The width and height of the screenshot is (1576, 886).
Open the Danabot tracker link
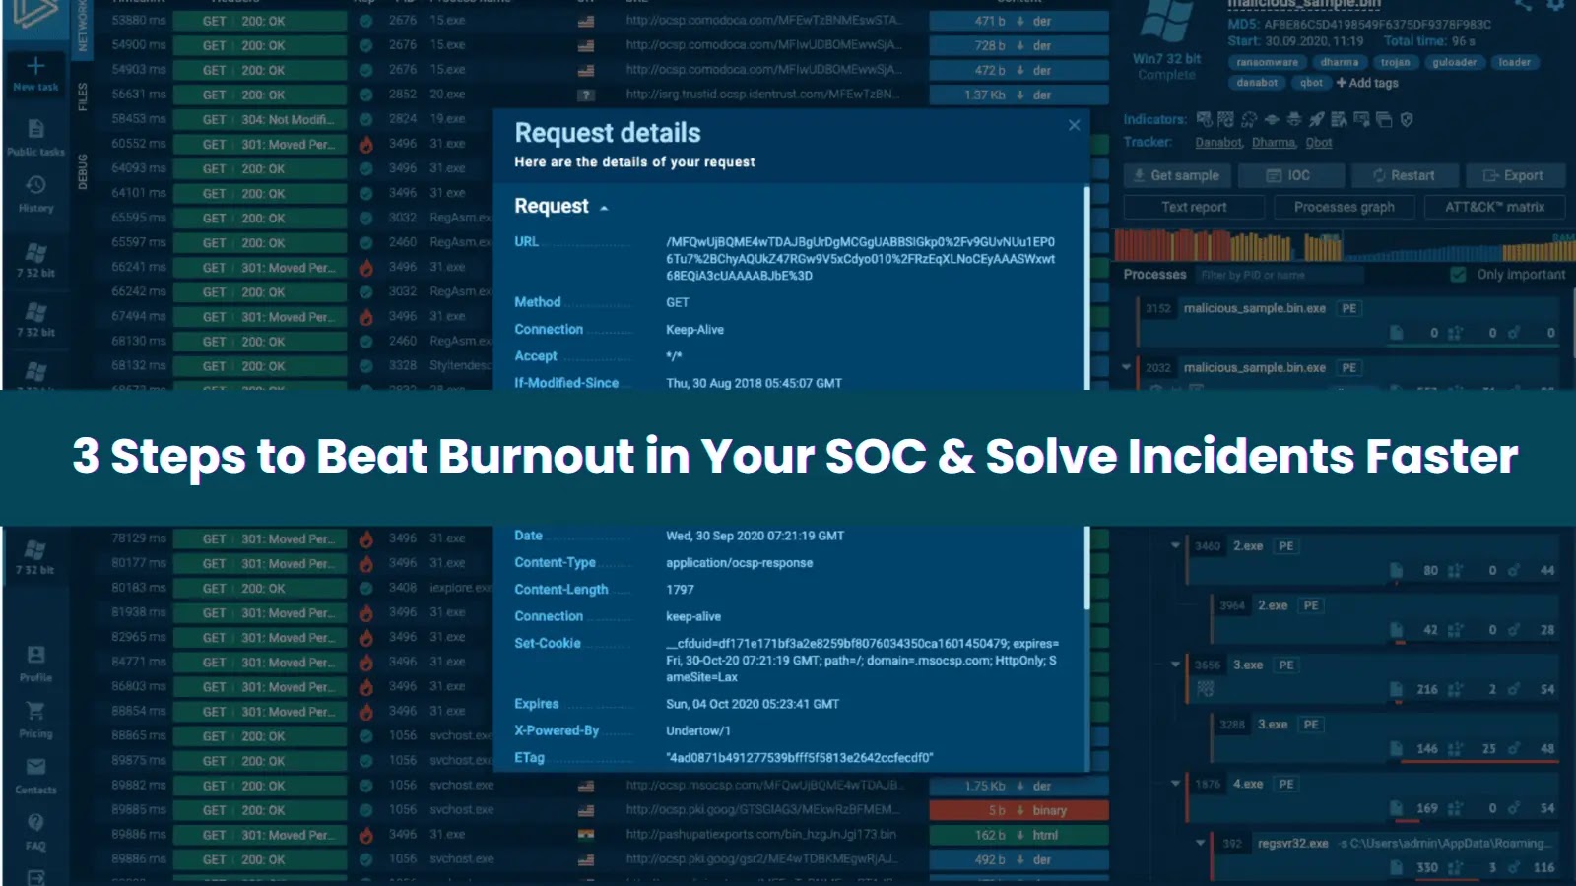pyautogui.click(x=1218, y=143)
